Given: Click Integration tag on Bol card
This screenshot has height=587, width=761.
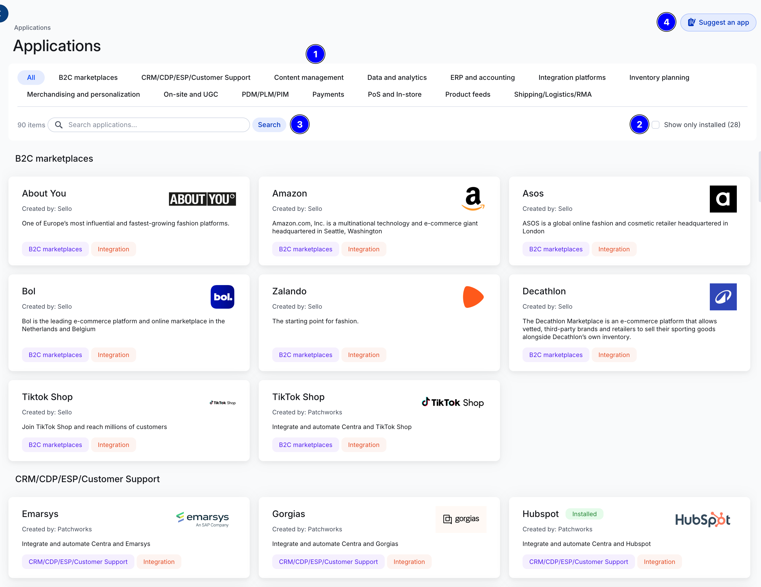Looking at the screenshot, I should [x=114, y=355].
